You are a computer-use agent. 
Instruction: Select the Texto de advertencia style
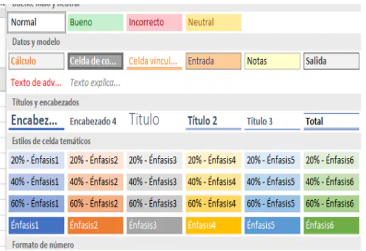[x=36, y=83]
